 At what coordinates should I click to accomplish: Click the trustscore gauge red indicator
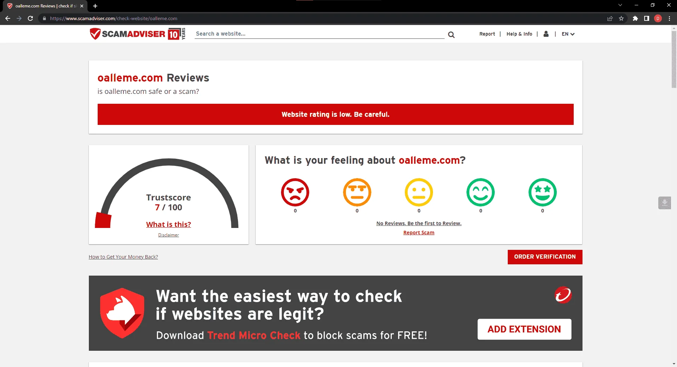pyautogui.click(x=103, y=220)
